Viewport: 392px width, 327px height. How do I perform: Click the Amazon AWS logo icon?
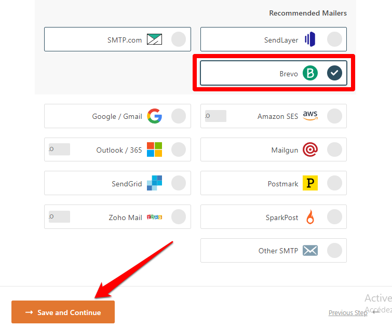coord(310,116)
